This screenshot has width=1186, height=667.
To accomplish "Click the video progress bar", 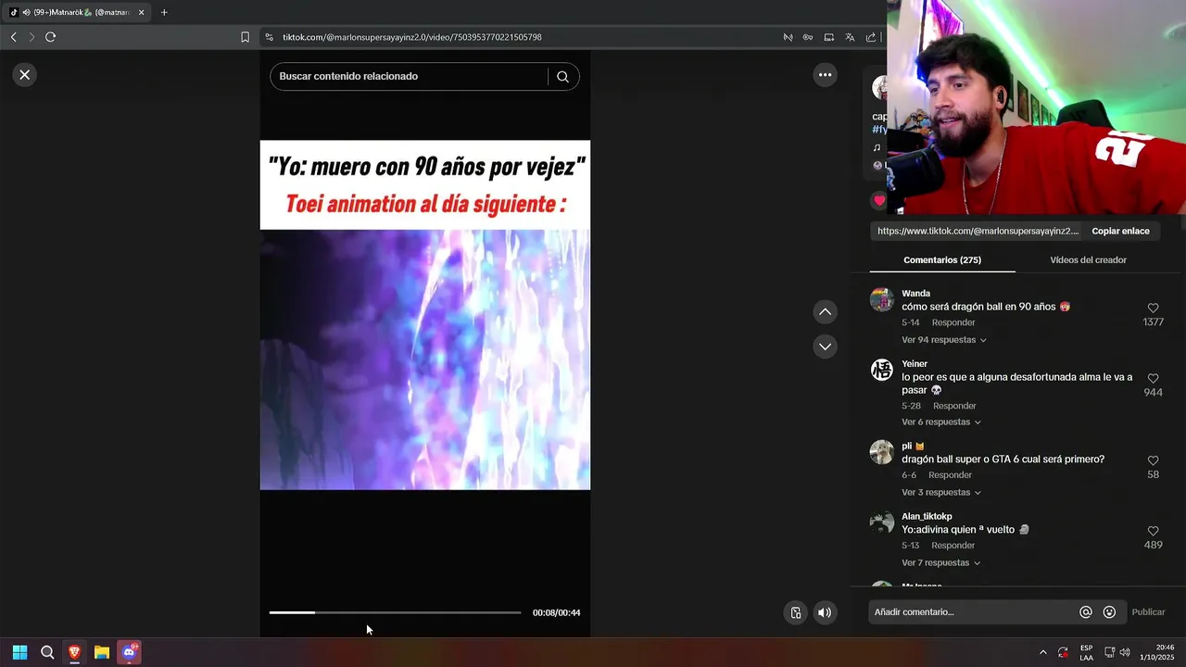I will tap(396, 612).
